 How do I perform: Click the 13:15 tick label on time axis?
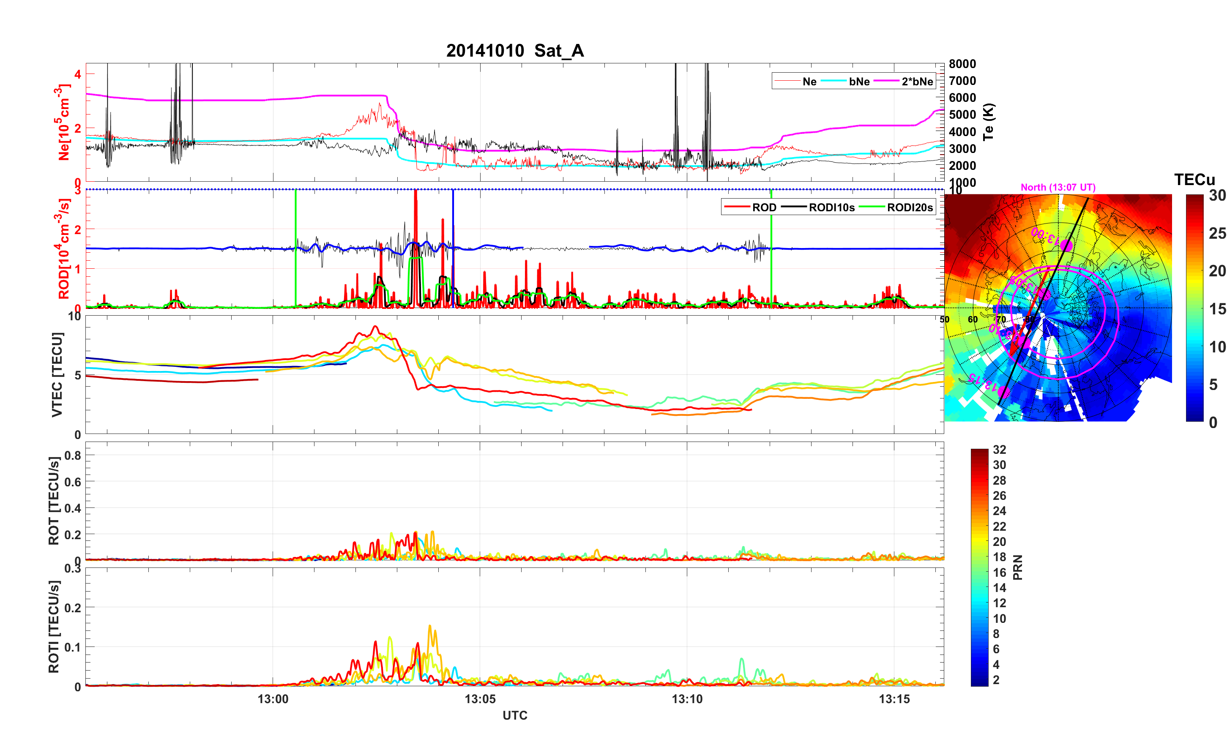point(894,698)
